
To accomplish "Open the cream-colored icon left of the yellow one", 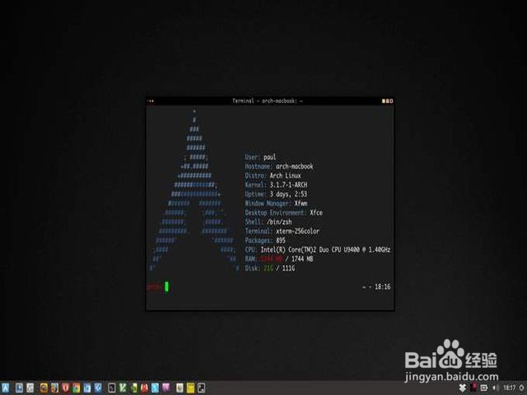I will pyautogui.click(x=180, y=388).
